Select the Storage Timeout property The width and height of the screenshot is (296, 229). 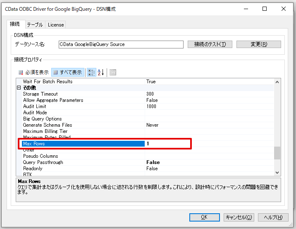coord(83,94)
